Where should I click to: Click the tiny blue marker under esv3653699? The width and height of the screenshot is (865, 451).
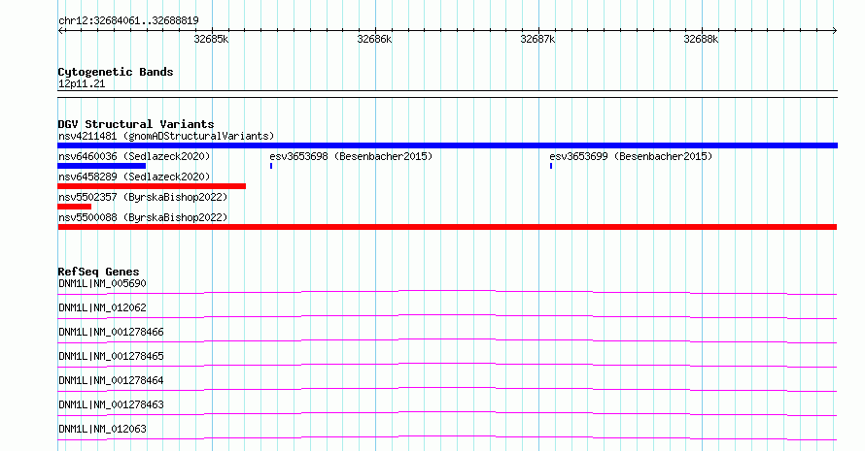[551, 166]
